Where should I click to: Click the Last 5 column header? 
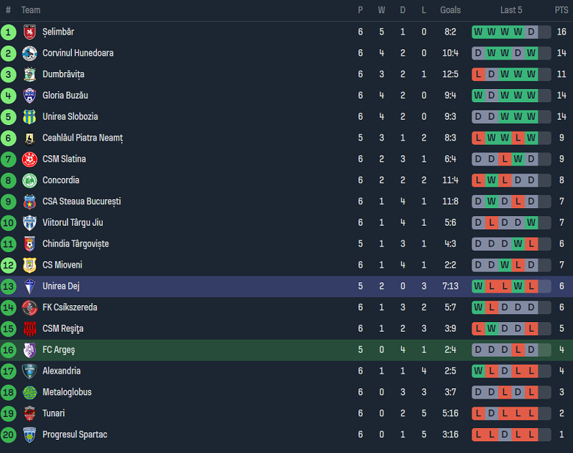tap(511, 10)
